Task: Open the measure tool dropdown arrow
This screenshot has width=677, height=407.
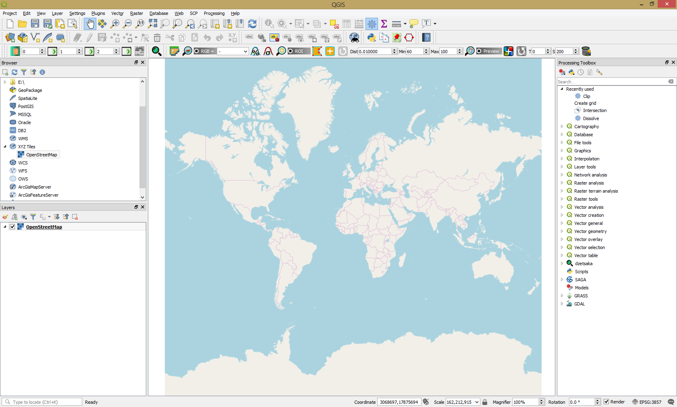Action: (x=405, y=24)
